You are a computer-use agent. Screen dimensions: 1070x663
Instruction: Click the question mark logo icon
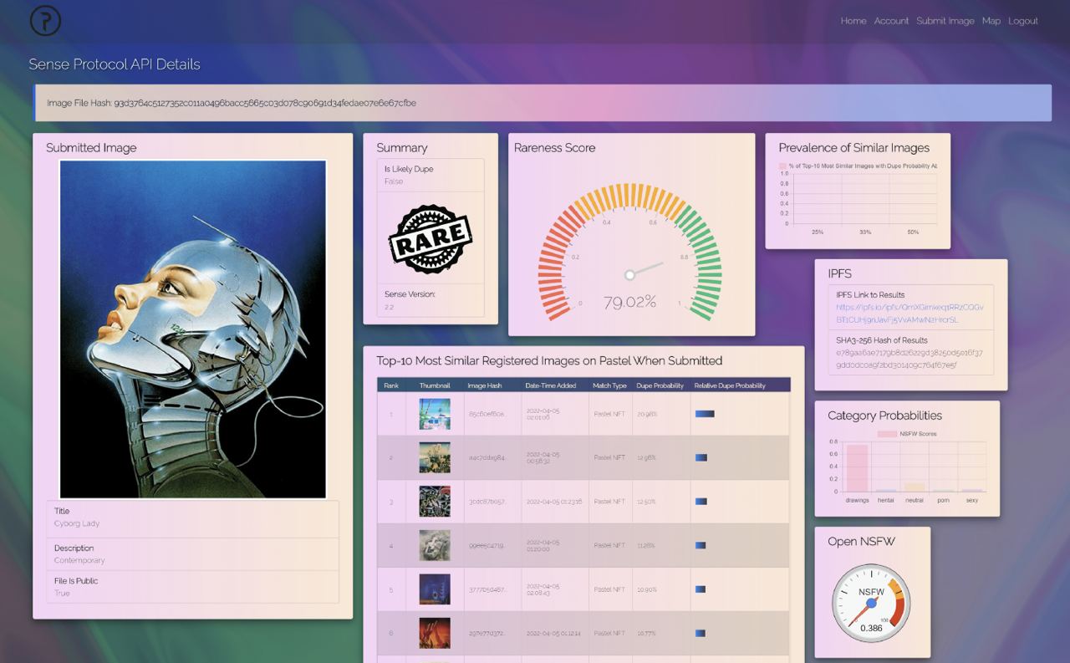tap(45, 20)
